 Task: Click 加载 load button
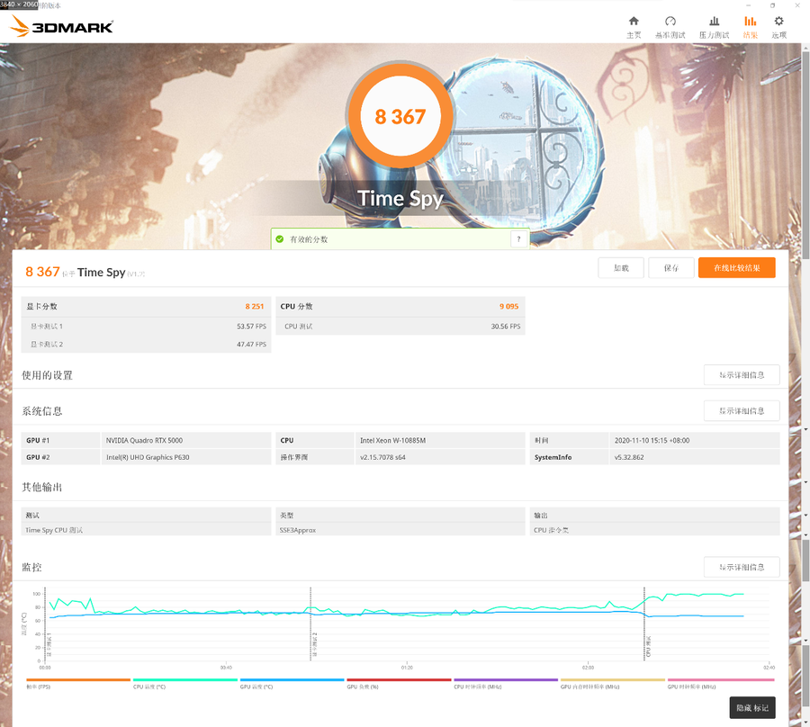pyautogui.click(x=621, y=268)
